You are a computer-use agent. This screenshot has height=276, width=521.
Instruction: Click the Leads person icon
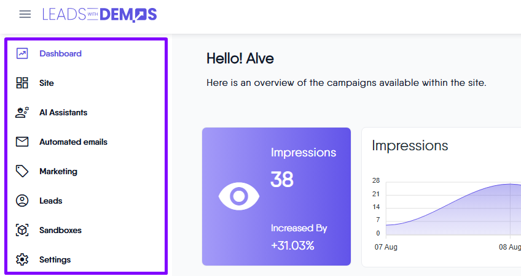pyautogui.click(x=22, y=201)
